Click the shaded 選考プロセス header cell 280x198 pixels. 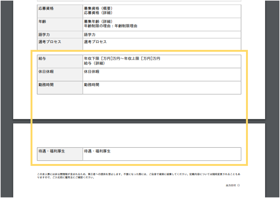point(60,44)
